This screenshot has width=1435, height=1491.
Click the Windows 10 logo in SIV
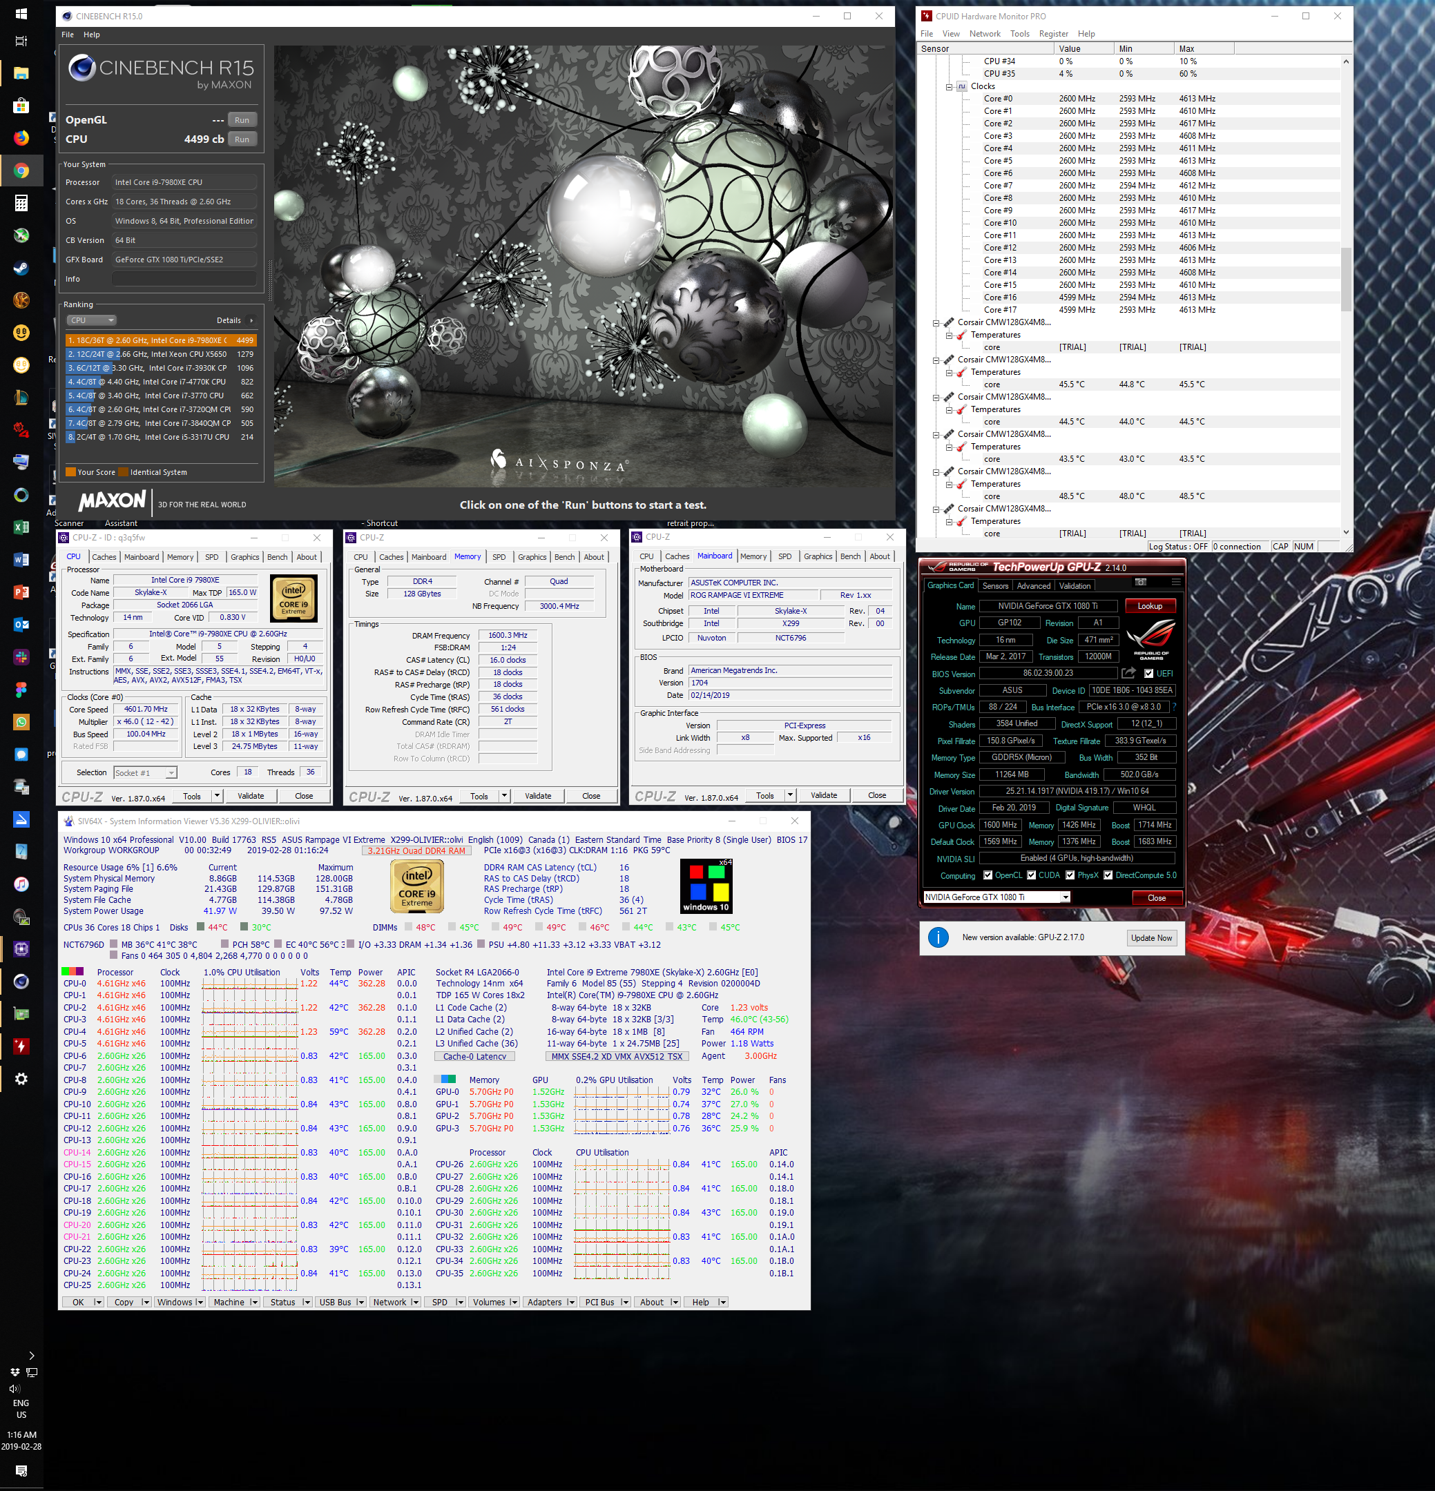coord(706,886)
